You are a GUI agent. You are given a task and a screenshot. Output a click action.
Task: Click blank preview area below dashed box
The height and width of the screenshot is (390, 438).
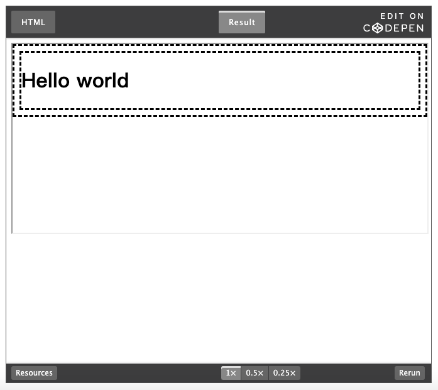[x=219, y=176]
